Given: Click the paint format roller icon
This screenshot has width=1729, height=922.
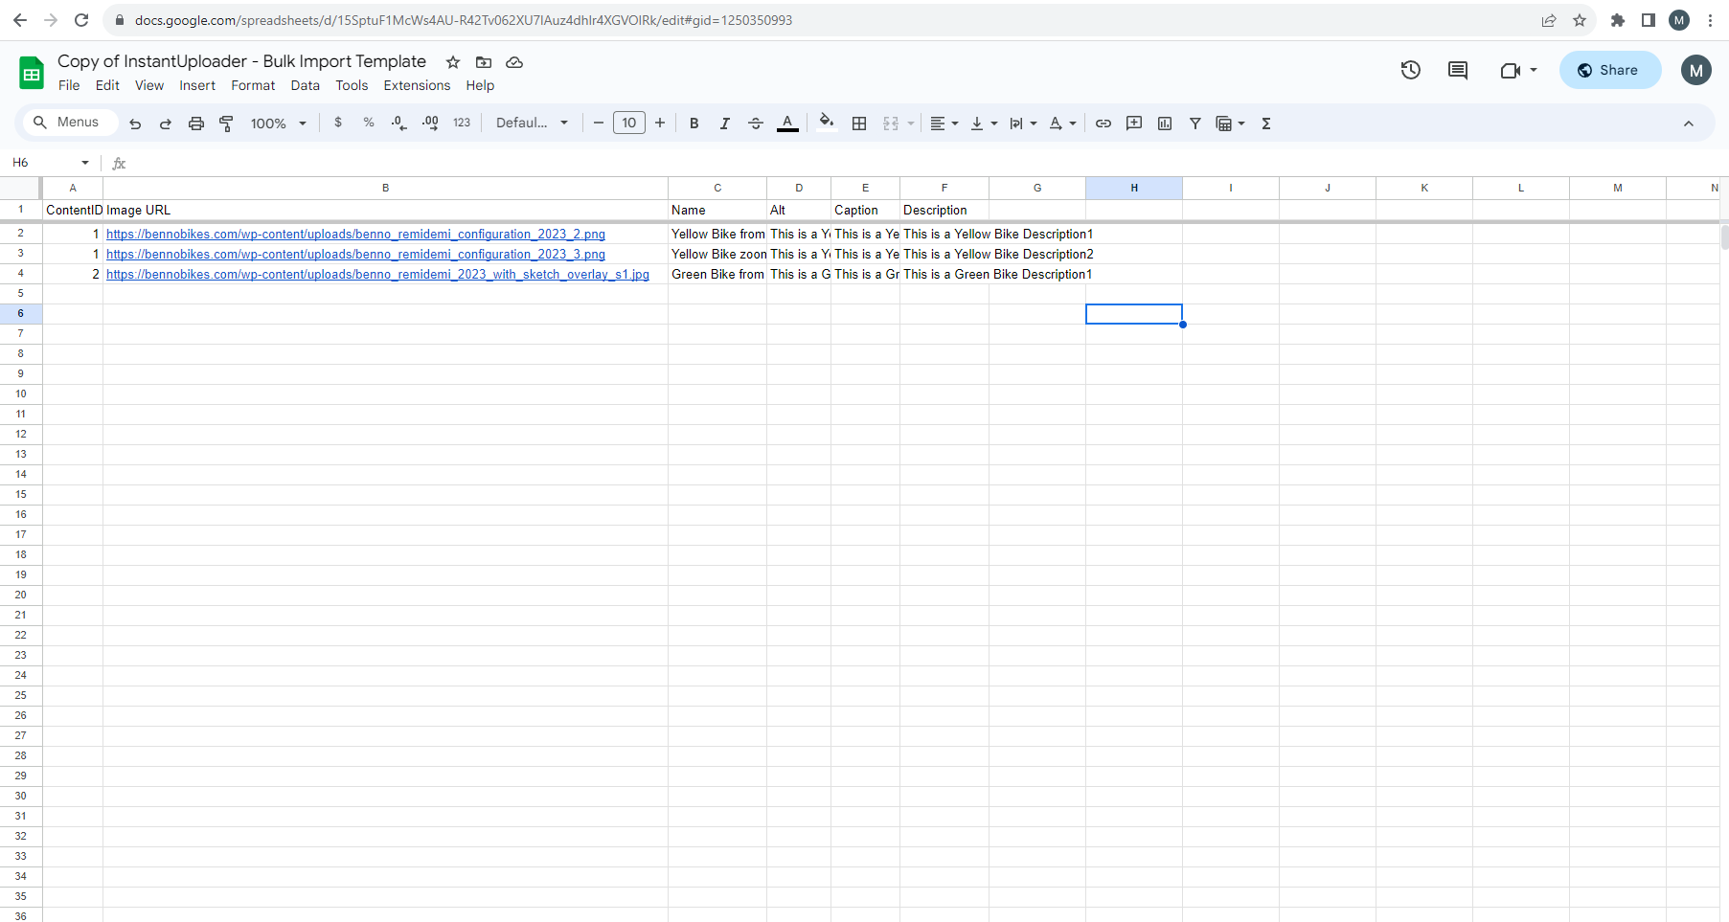Looking at the screenshot, I should 226,124.
